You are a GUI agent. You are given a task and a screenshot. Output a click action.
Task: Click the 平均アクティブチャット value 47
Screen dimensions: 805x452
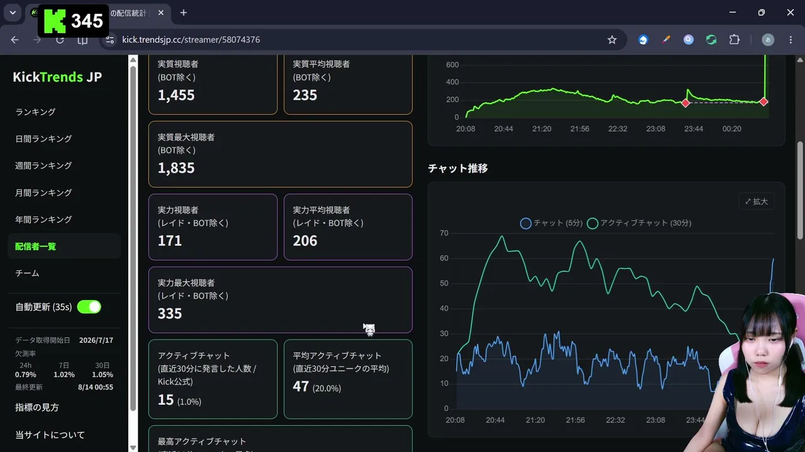coord(301,387)
